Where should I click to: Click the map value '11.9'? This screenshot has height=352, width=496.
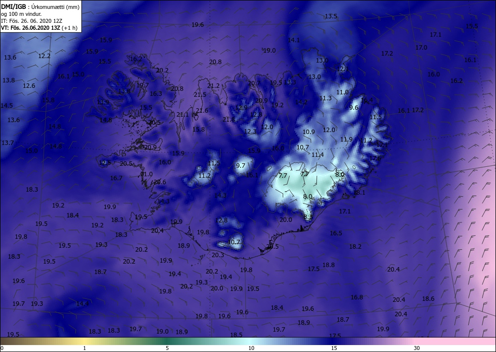click(346, 140)
